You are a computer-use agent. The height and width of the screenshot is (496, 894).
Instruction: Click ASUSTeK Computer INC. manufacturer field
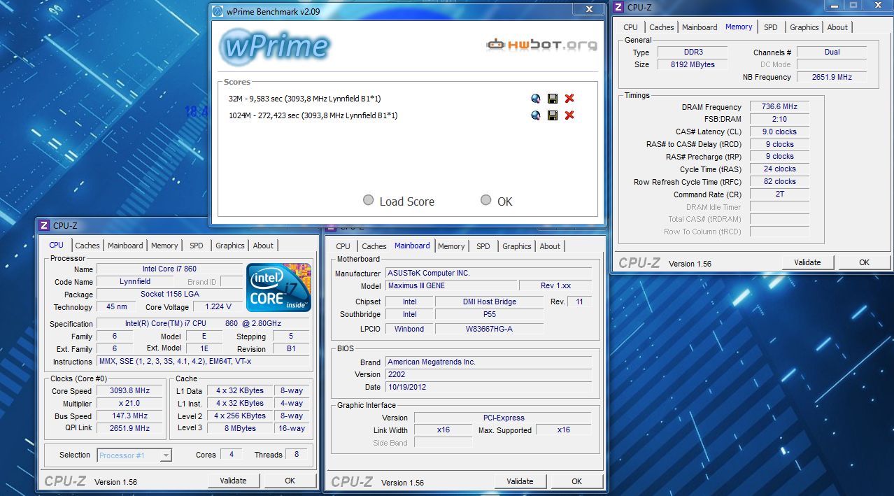pos(489,273)
